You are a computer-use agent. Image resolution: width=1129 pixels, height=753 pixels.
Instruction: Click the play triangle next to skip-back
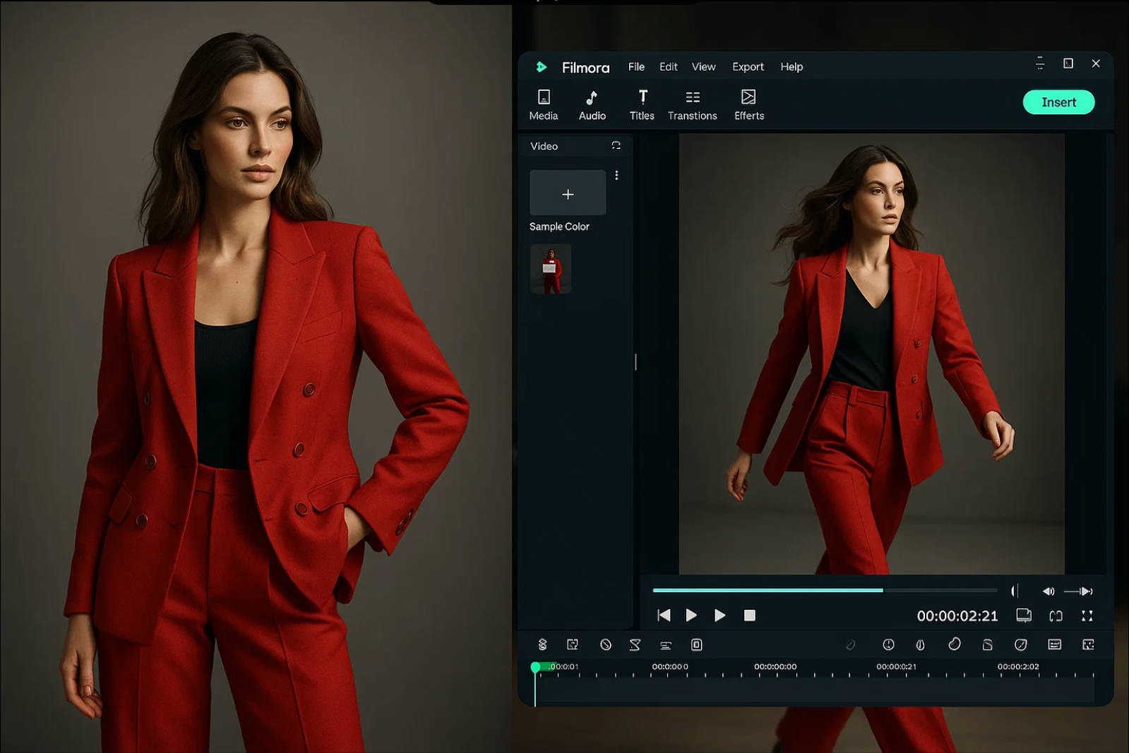click(691, 615)
